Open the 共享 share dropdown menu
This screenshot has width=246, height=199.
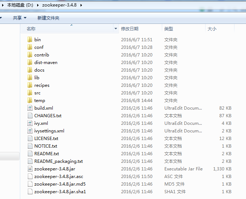pos(20,18)
